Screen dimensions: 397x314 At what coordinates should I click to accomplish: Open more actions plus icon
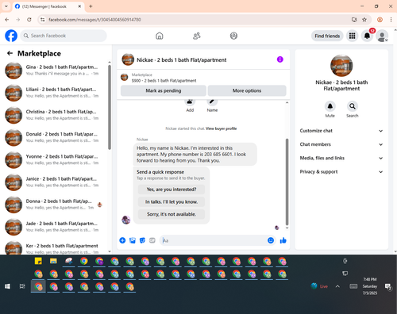[x=122, y=240]
